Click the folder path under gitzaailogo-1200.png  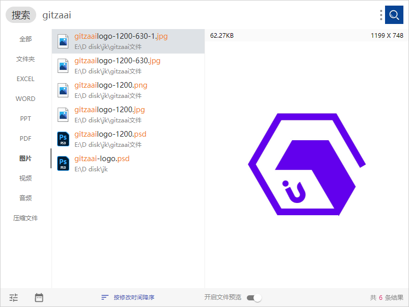[x=108, y=96]
